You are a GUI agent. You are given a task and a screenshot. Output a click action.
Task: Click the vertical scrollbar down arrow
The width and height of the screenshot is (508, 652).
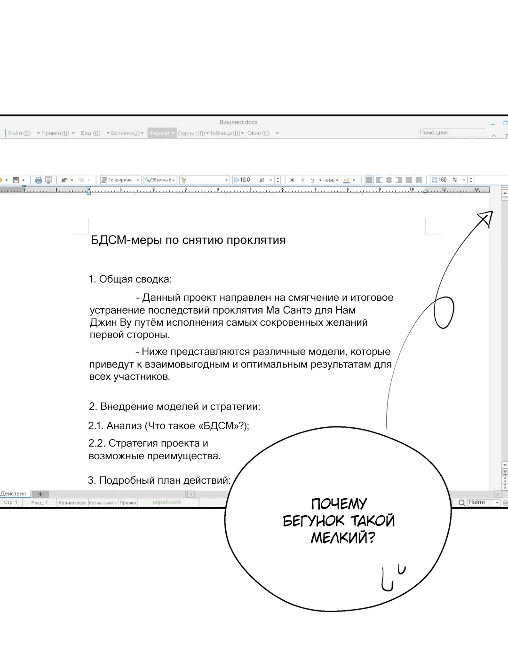point(505,465)
